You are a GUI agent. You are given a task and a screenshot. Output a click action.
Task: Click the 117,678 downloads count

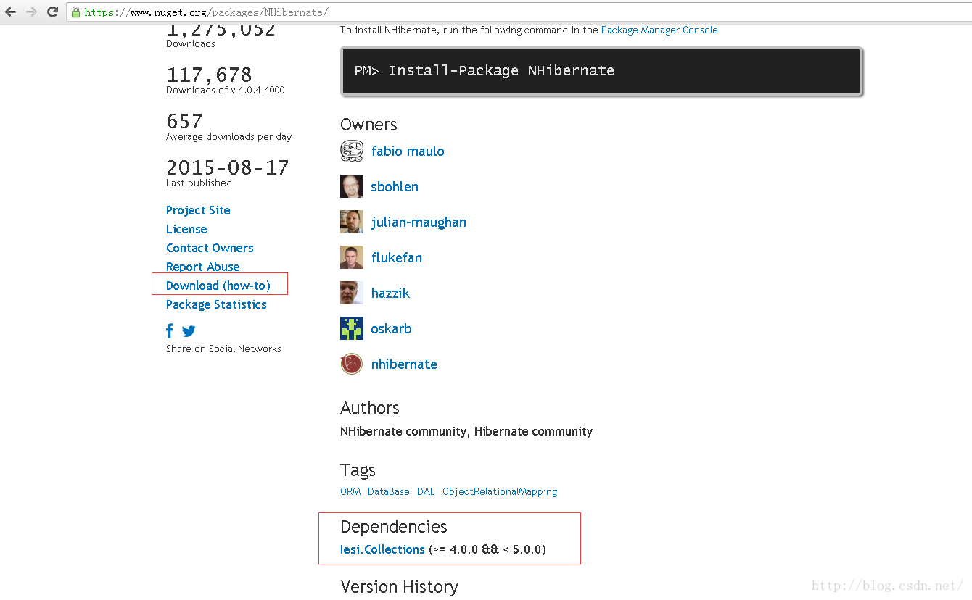tap(209, 75)
